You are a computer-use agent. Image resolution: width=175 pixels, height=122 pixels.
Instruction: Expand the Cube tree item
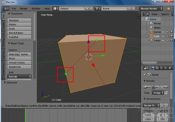(147, 36)
